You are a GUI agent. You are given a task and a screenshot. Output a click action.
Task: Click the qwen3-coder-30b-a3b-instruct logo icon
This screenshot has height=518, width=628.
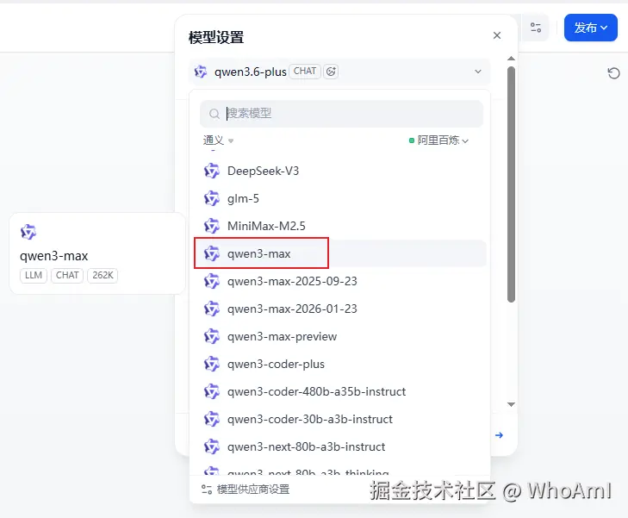click(211, 420)
